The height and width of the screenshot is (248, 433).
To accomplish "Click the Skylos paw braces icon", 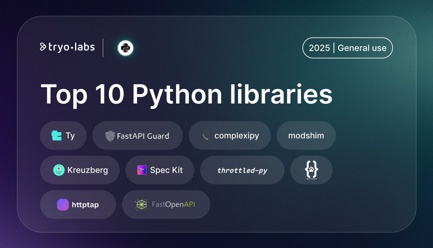I will pyautogui.click(x=311, y=170).
